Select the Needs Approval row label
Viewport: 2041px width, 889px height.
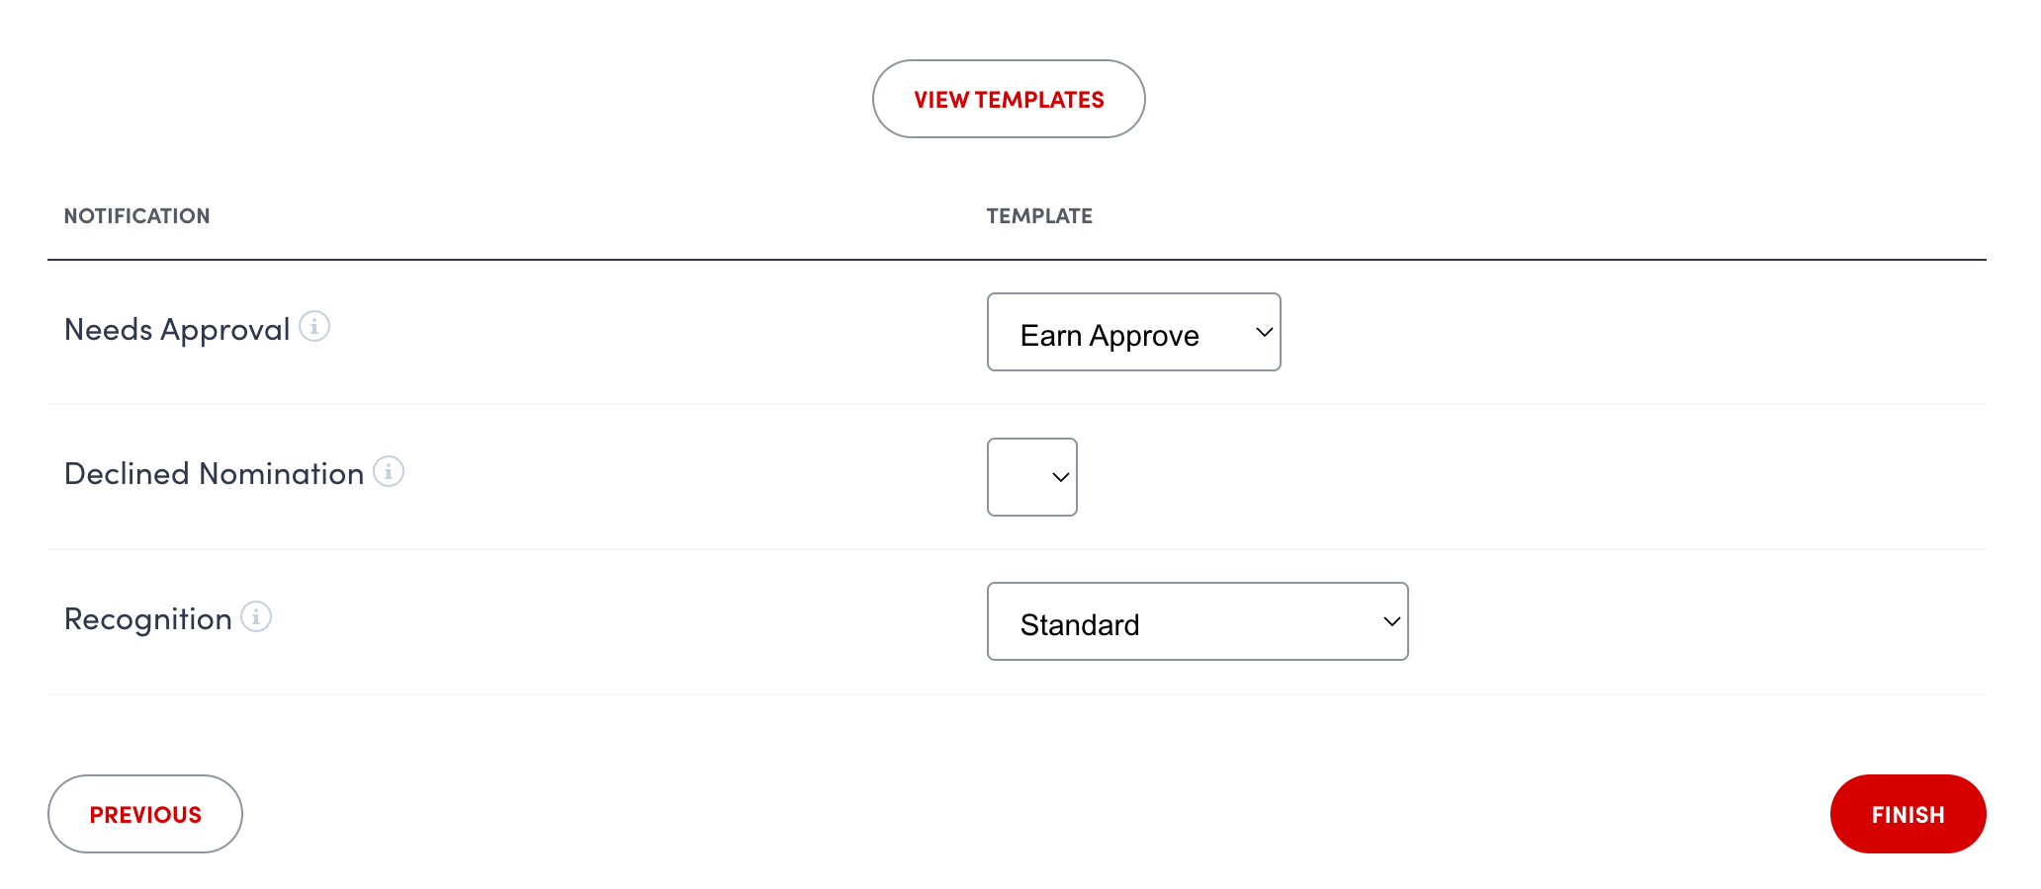pos(176,328)
